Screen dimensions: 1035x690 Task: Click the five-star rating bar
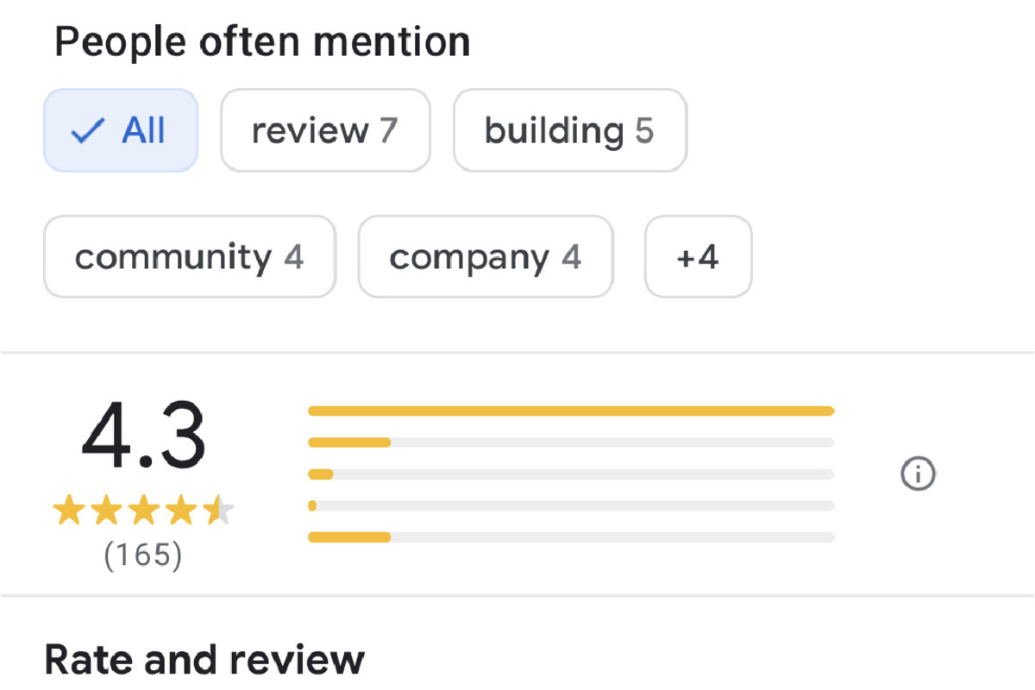click(x=571, y=411)
